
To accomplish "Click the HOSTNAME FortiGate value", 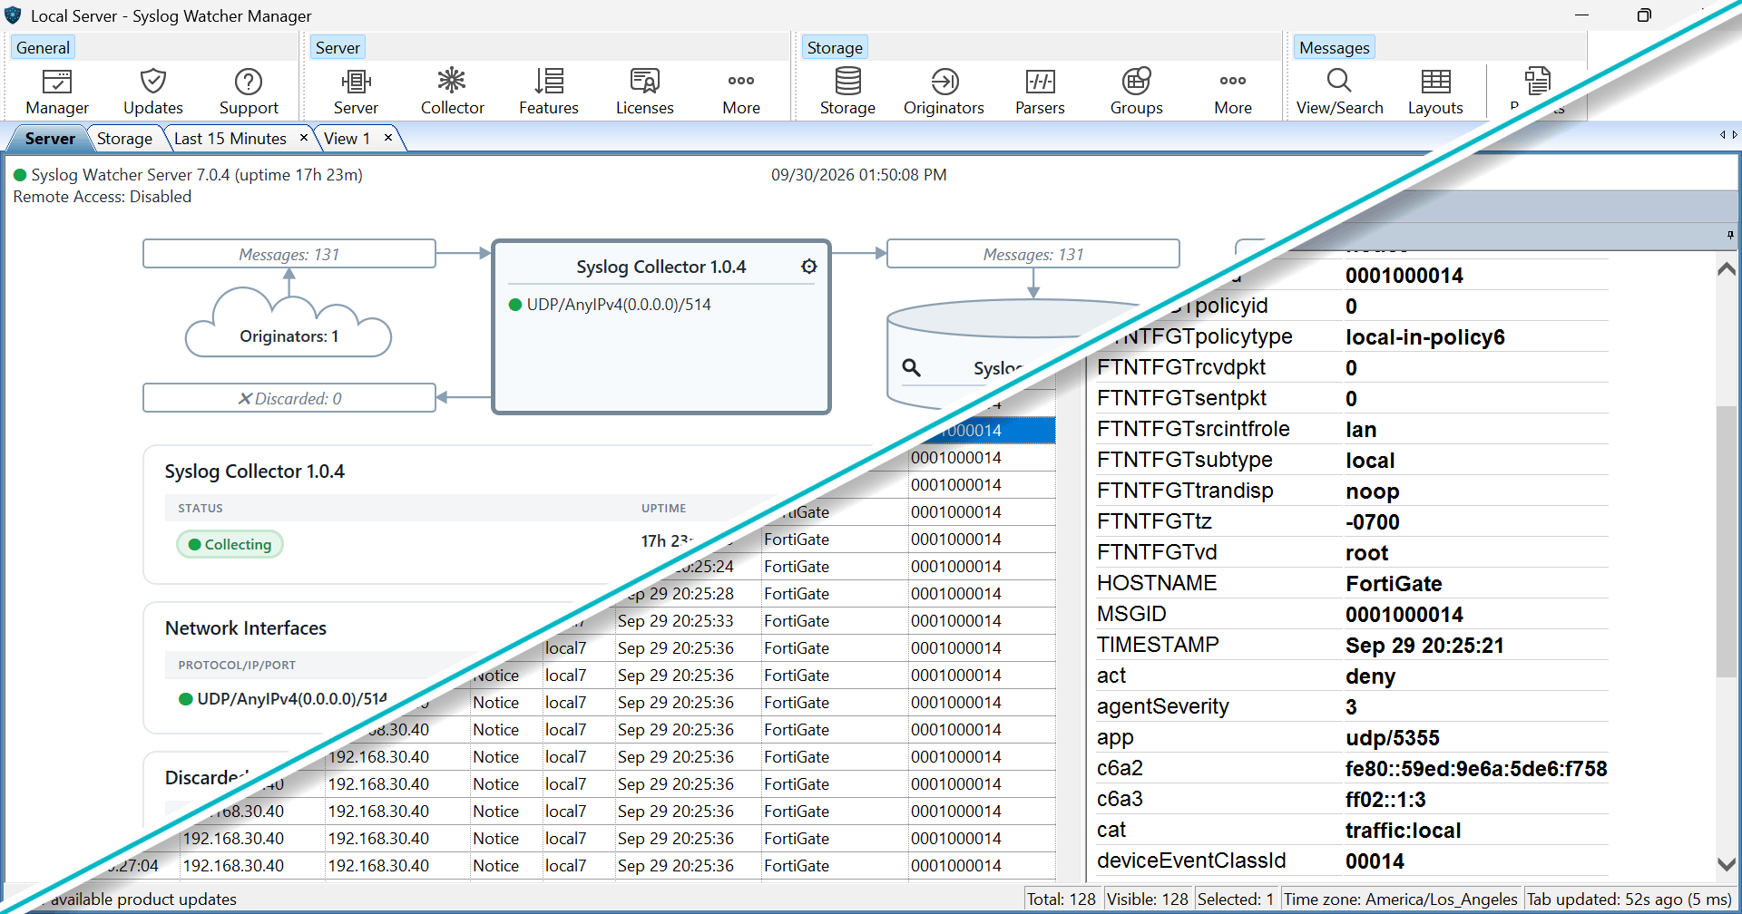I will [x=1394, y=584].
